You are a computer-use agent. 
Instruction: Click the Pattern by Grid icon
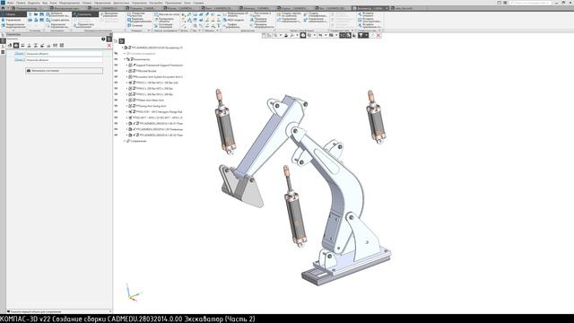pos(156,14)
